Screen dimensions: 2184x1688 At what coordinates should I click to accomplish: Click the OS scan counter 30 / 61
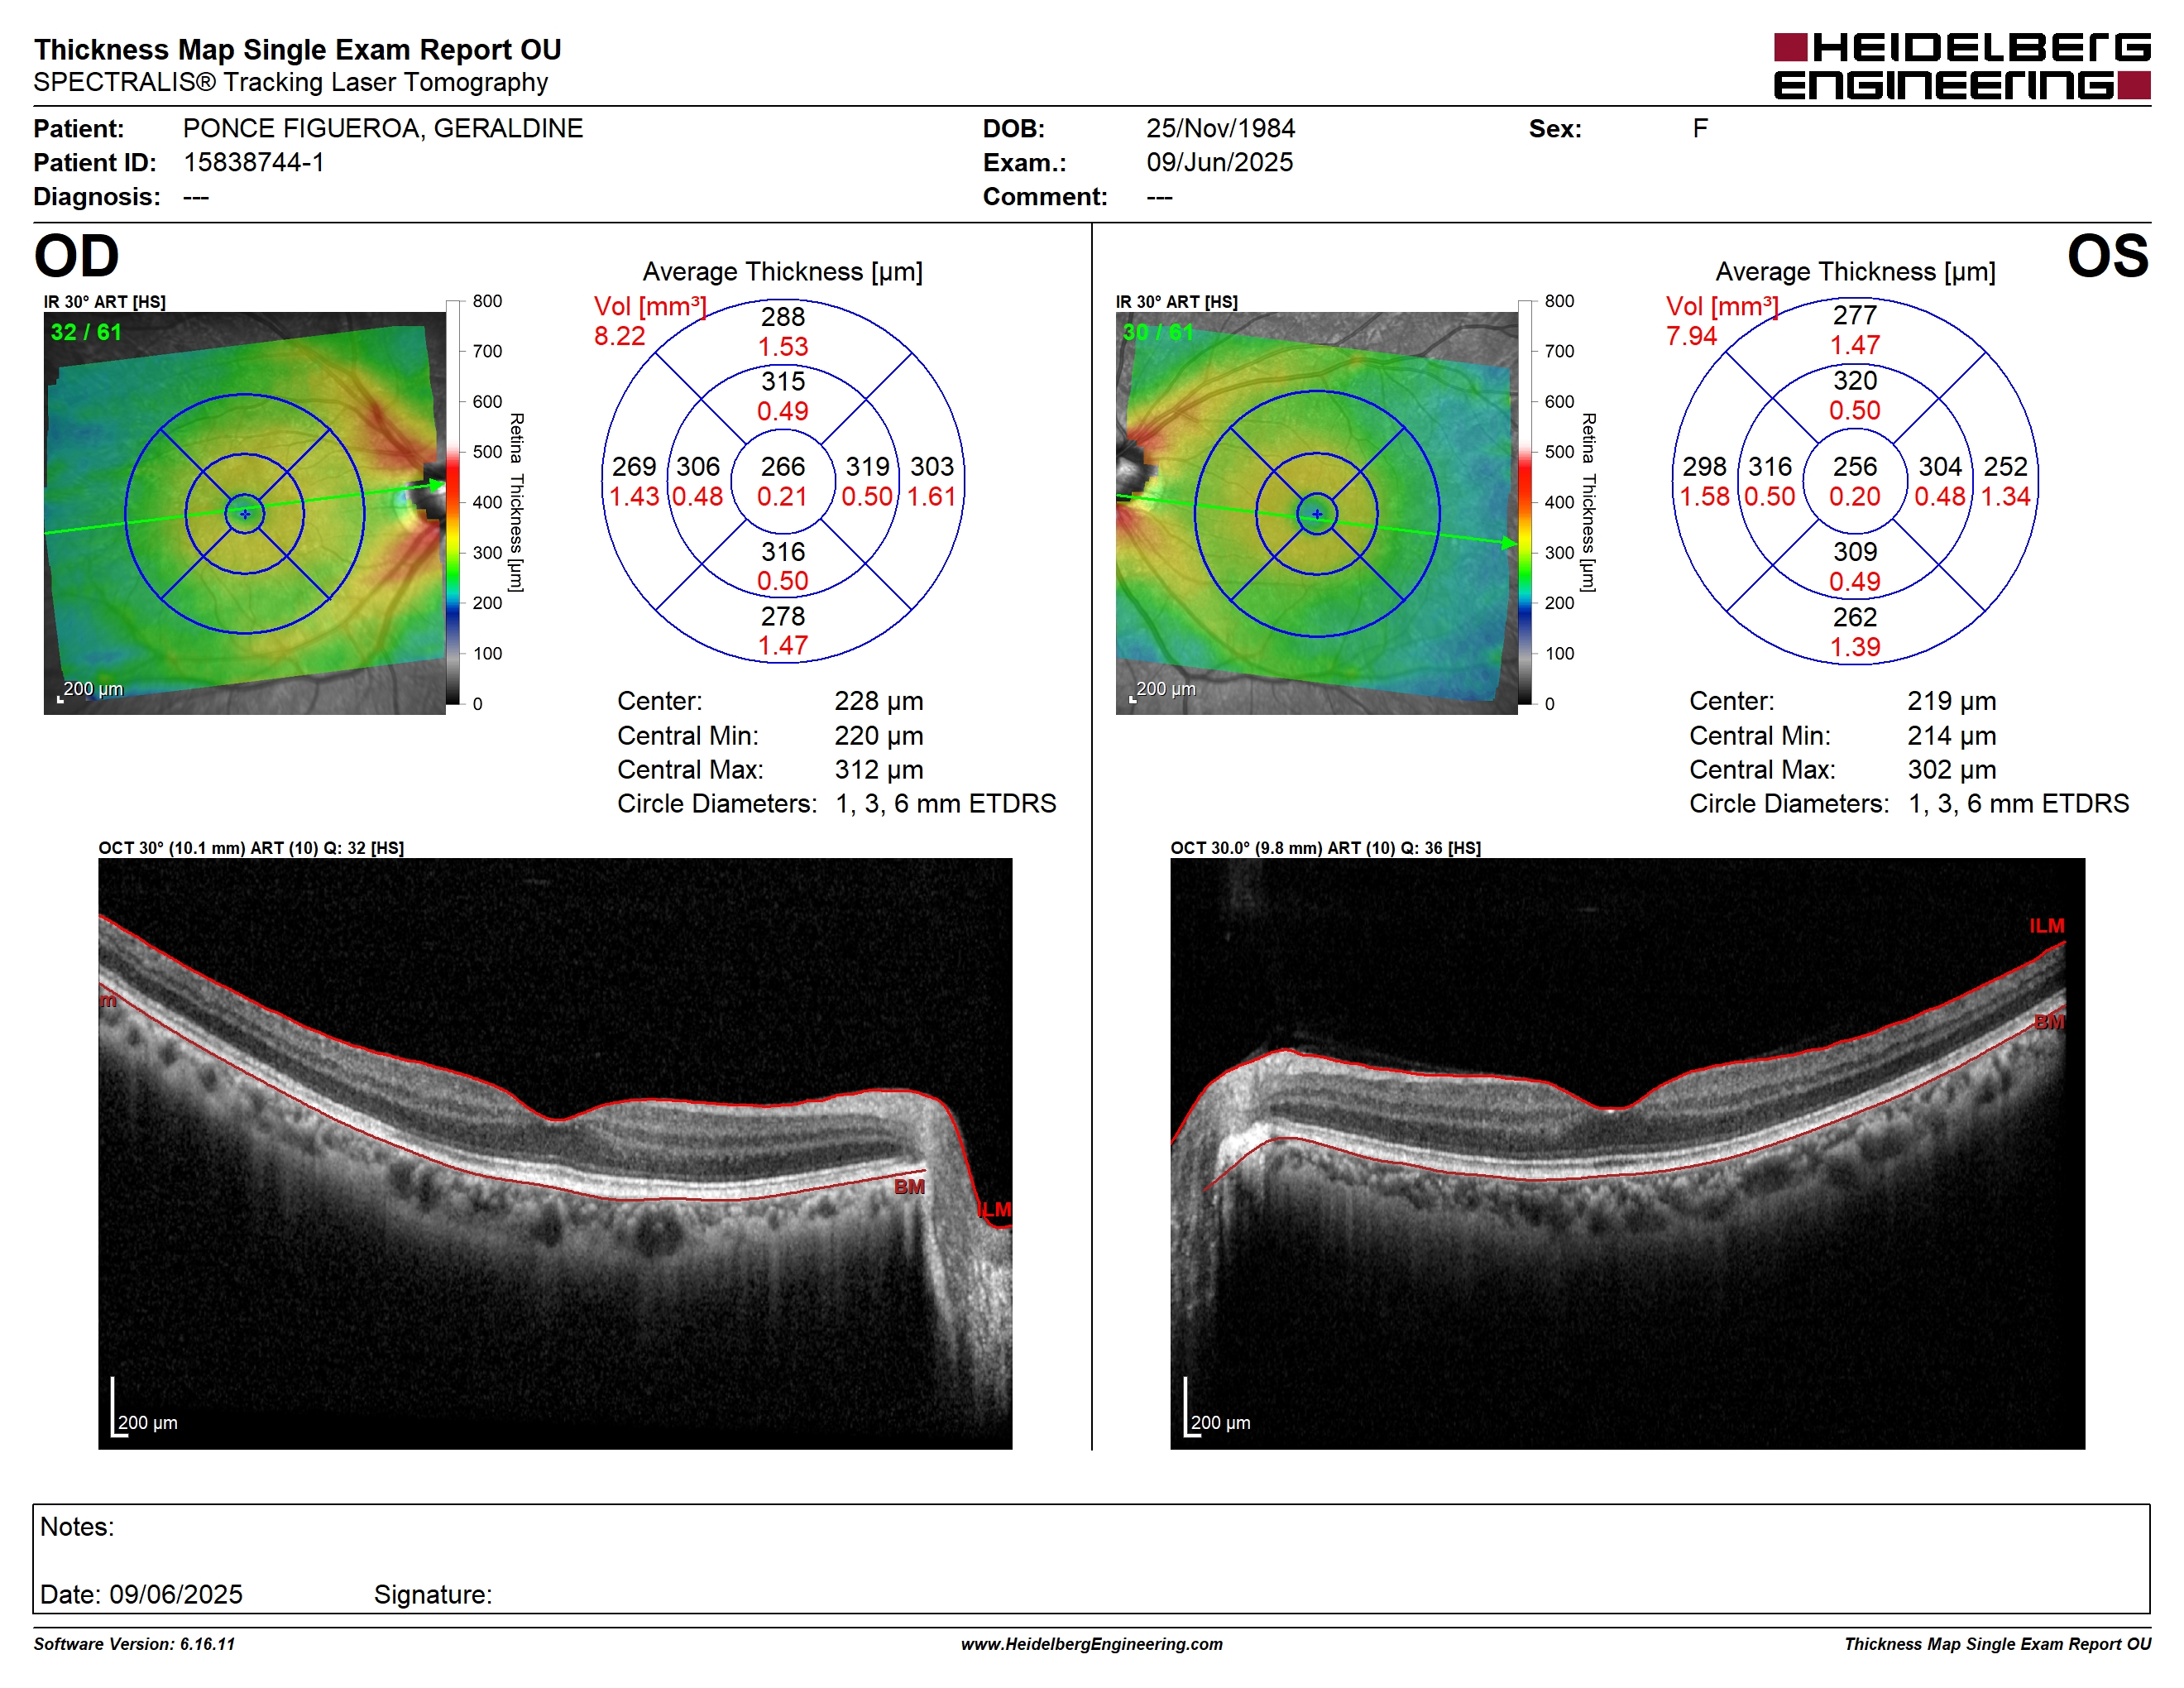pos(1158,332)
